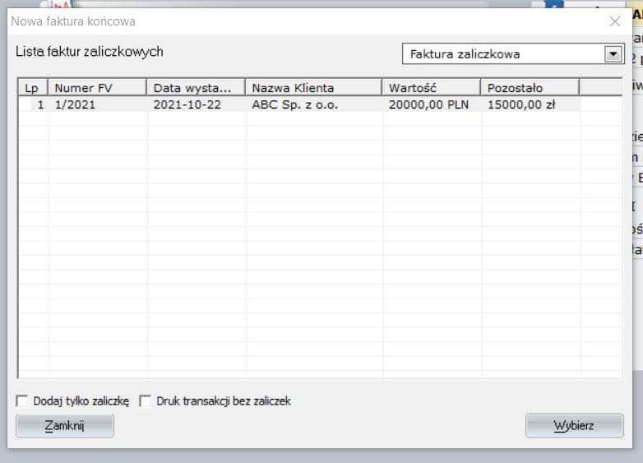The height and width of the screenshot is (463, 643).
Task: Click the Nowa faktura końcowa title bar
Action: (x=288, y=21)
